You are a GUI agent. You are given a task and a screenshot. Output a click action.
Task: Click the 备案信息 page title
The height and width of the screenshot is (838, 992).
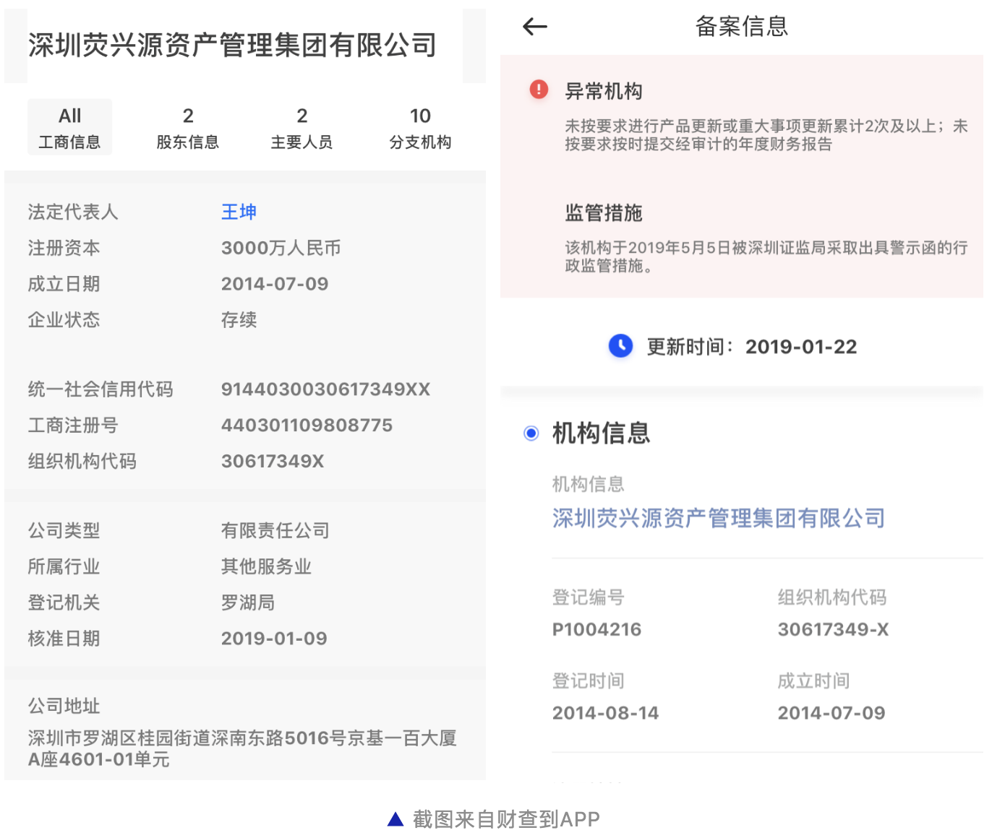coord(742,27)
